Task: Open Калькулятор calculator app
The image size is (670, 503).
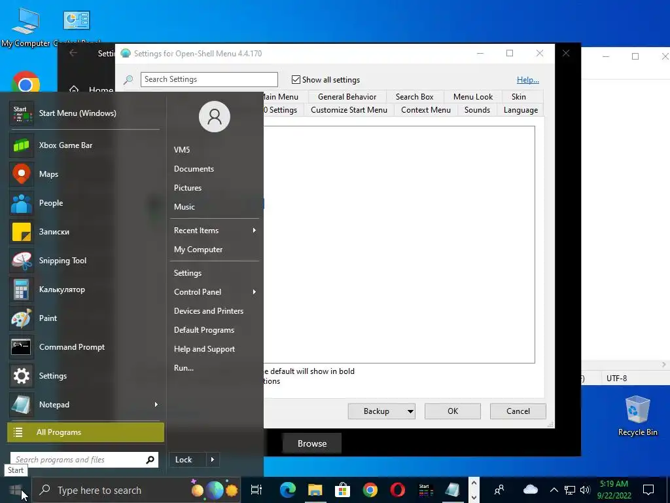Action: pyautogui.click(x=84, y=289)
